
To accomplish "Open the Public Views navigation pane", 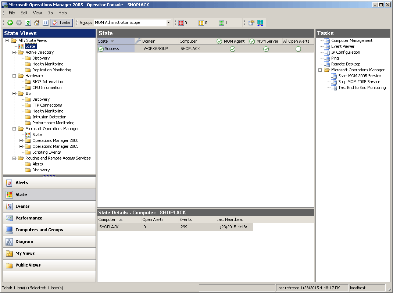I will [49, 265].
